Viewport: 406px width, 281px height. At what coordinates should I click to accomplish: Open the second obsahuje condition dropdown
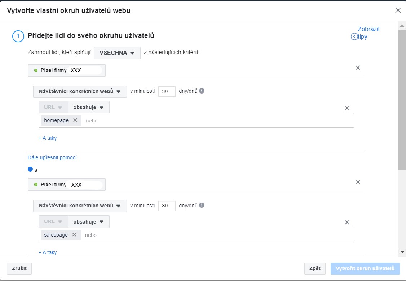click(89, 221)
